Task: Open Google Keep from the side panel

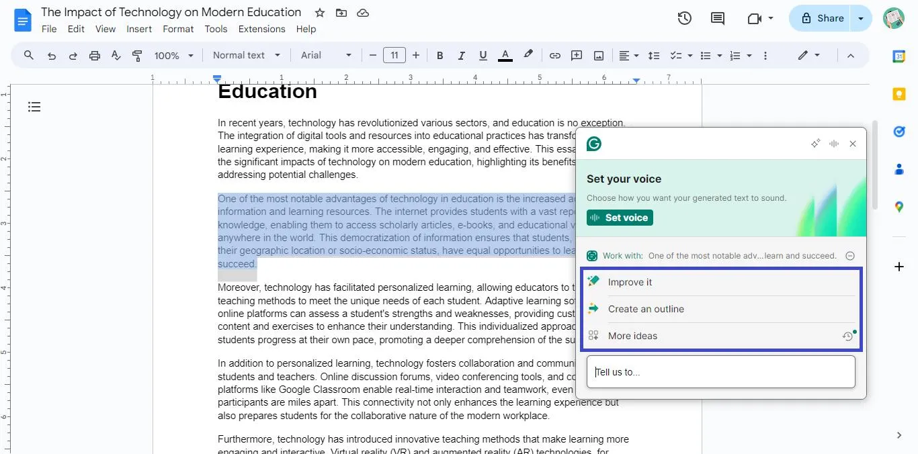Action: (899, 94)
